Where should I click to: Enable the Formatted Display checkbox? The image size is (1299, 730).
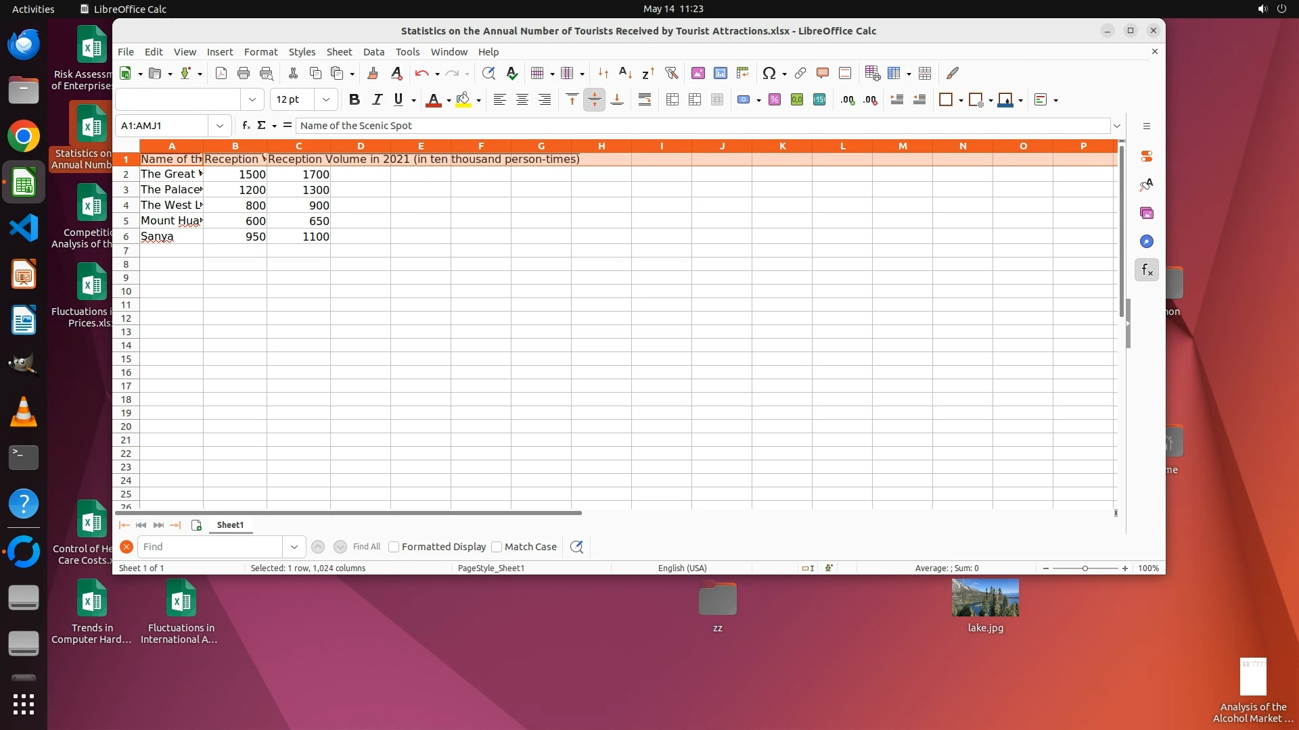click(394, 547)
